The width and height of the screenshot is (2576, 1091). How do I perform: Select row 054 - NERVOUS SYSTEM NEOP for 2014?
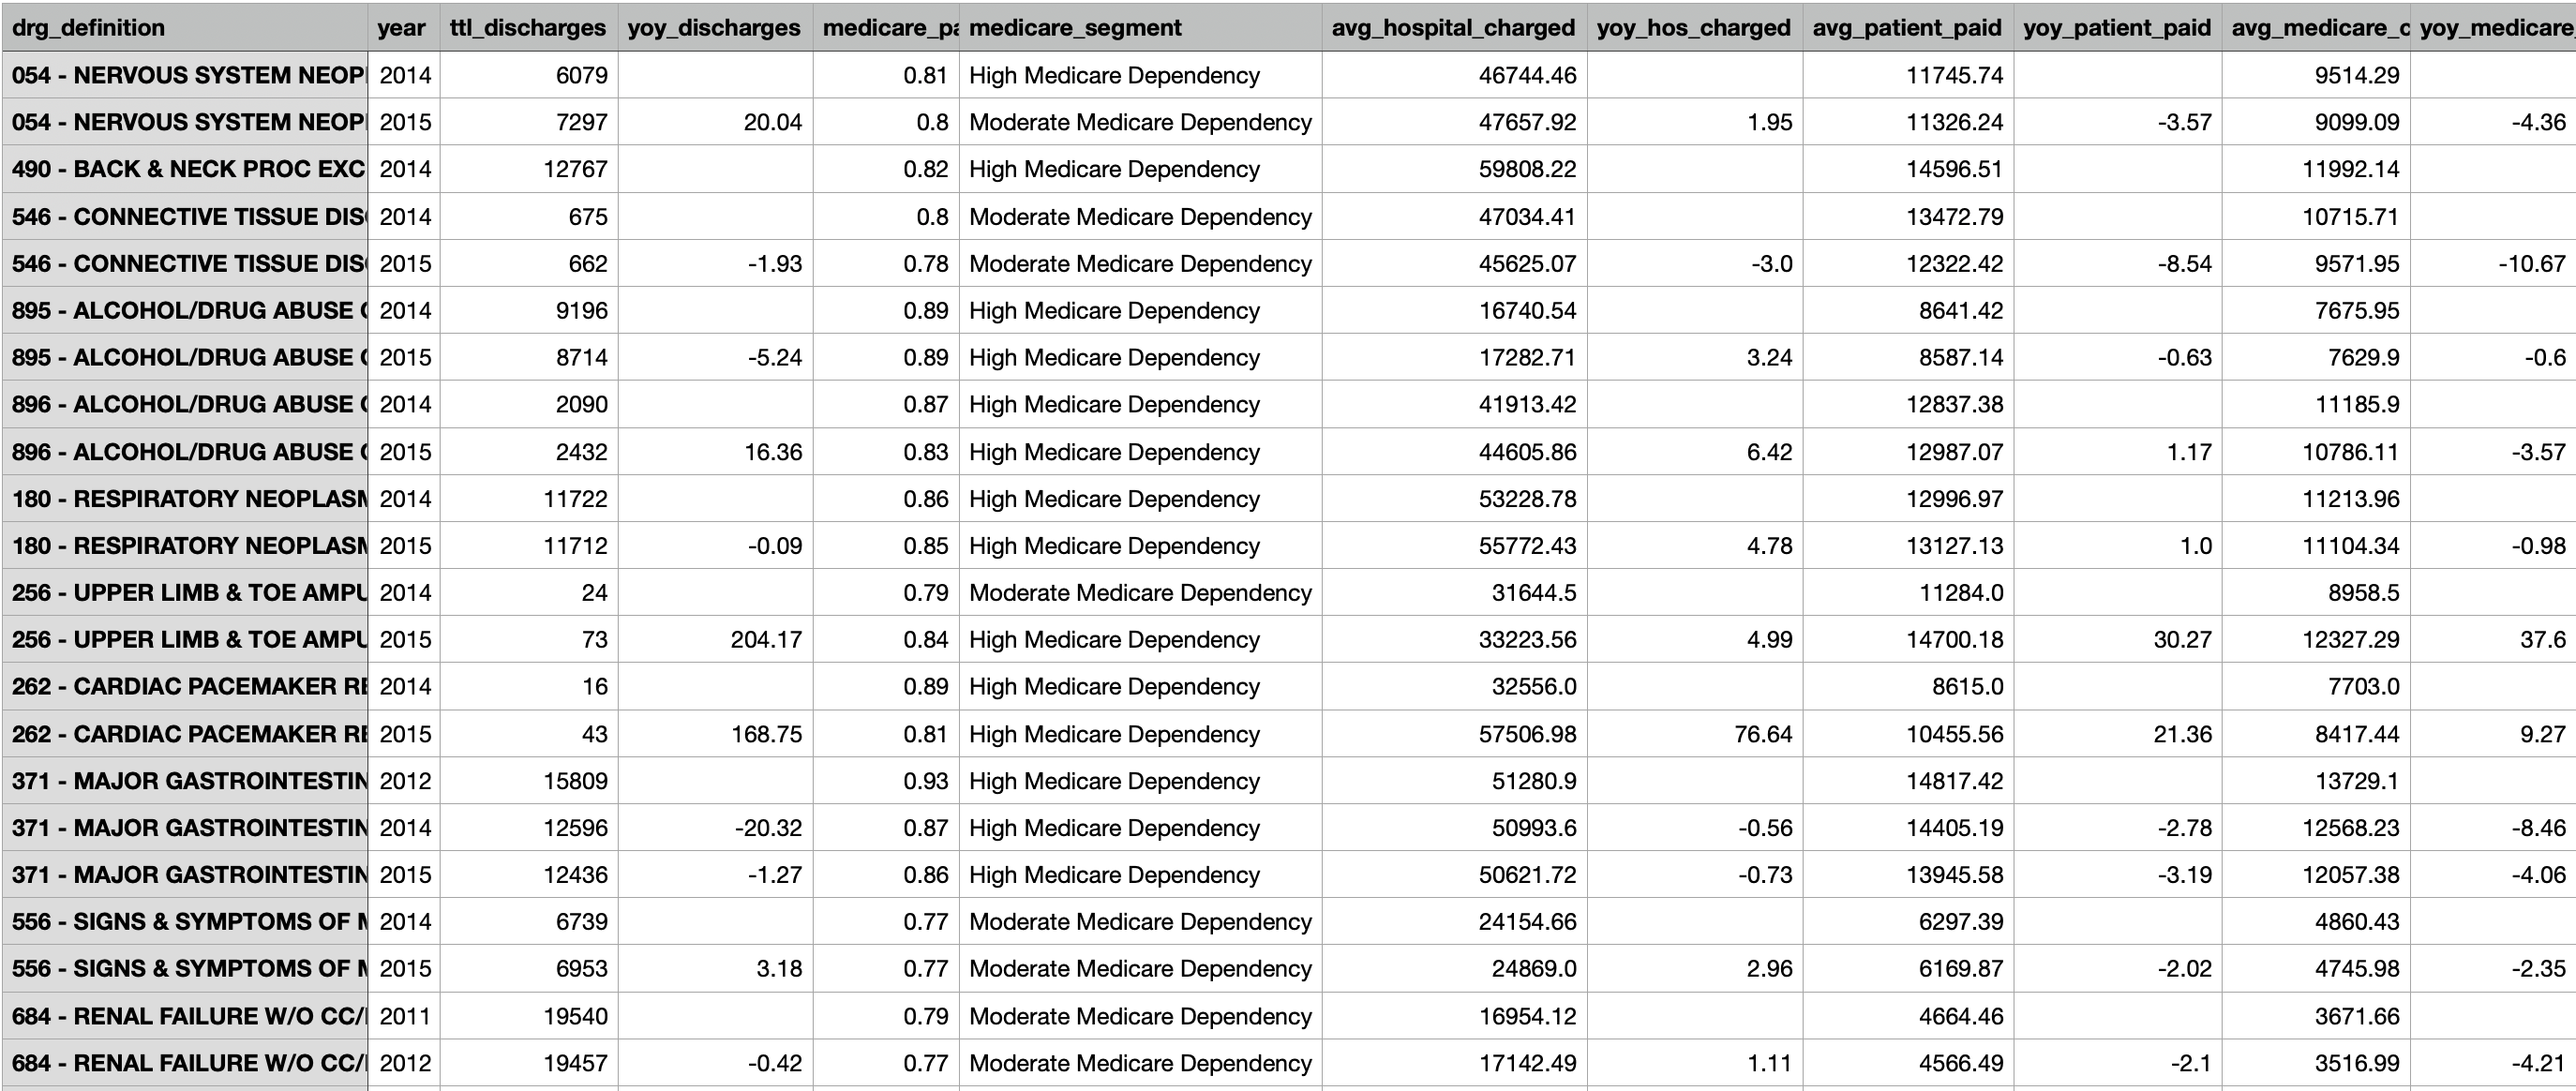click(x=180, y=75)
